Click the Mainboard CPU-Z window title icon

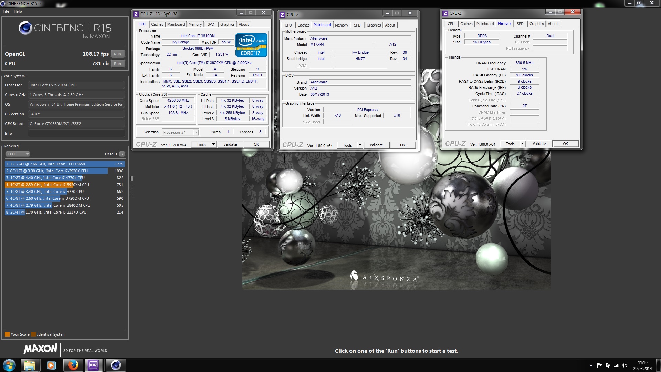coord(282,15)
